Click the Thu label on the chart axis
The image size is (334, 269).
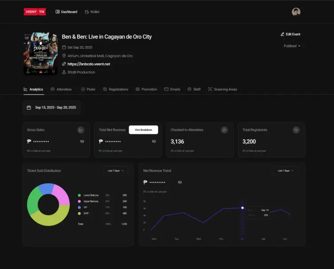coord(221,239)
